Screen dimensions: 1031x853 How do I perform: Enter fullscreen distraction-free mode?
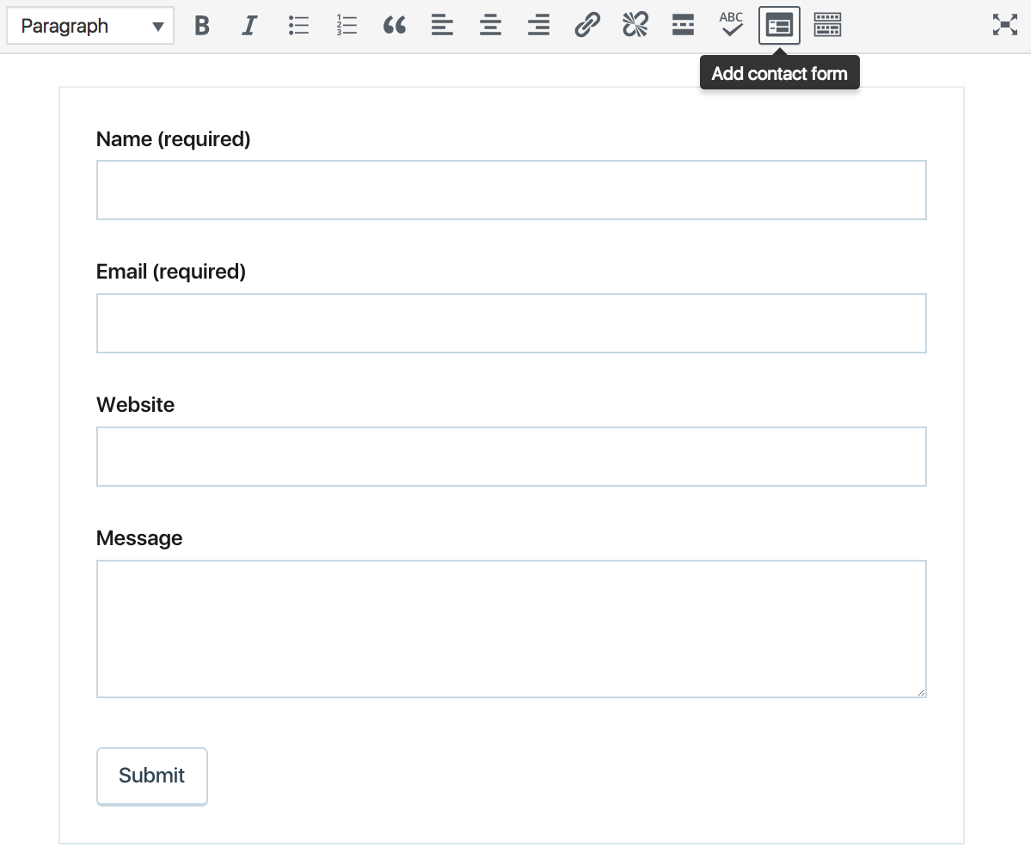pyautogui.click(x=1004, y=26)
